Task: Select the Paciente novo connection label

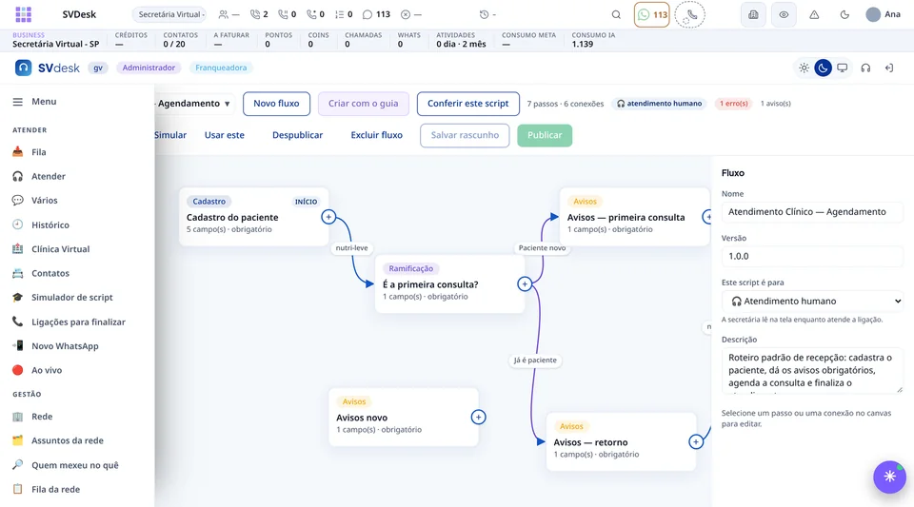Action: click(542, 248)
